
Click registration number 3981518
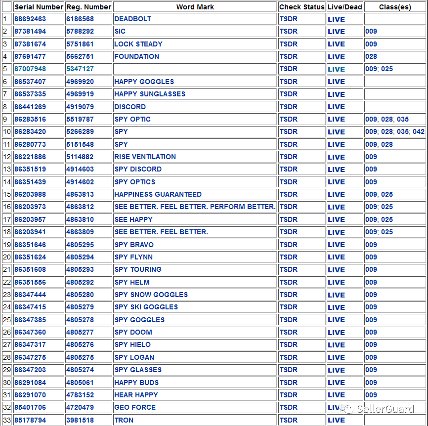pyautogui.click(x=80, y=420)
